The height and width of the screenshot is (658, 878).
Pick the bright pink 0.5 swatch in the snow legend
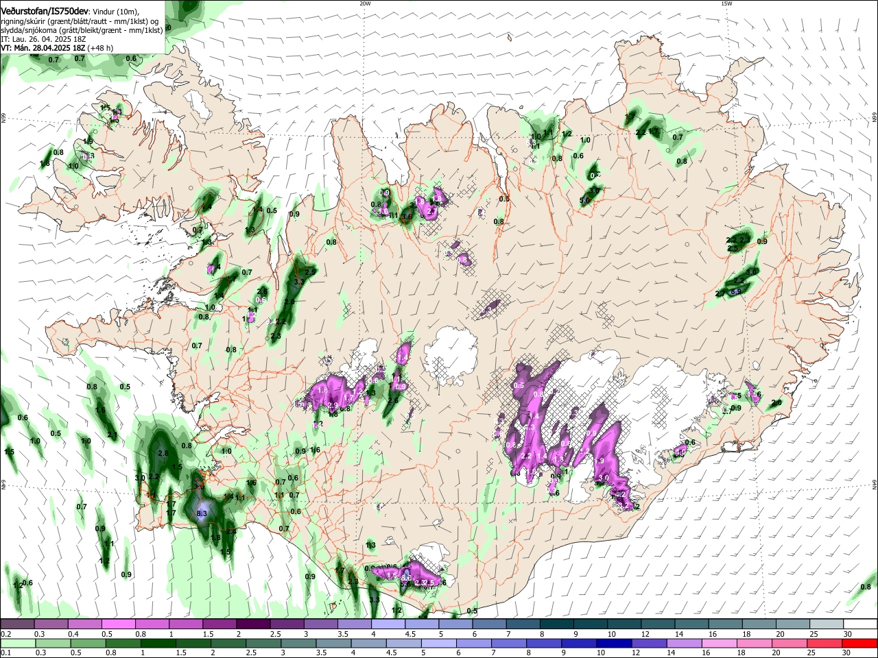point(119,624)
